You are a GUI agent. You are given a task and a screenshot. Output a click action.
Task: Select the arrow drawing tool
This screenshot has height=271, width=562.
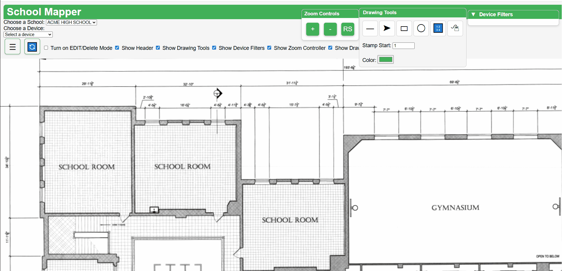pyautogui.click(x=387, y=29)
